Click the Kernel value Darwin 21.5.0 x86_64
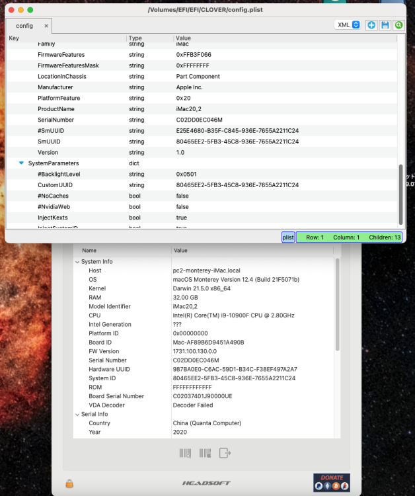The image size is (415, 496). (x=202, y=288)
